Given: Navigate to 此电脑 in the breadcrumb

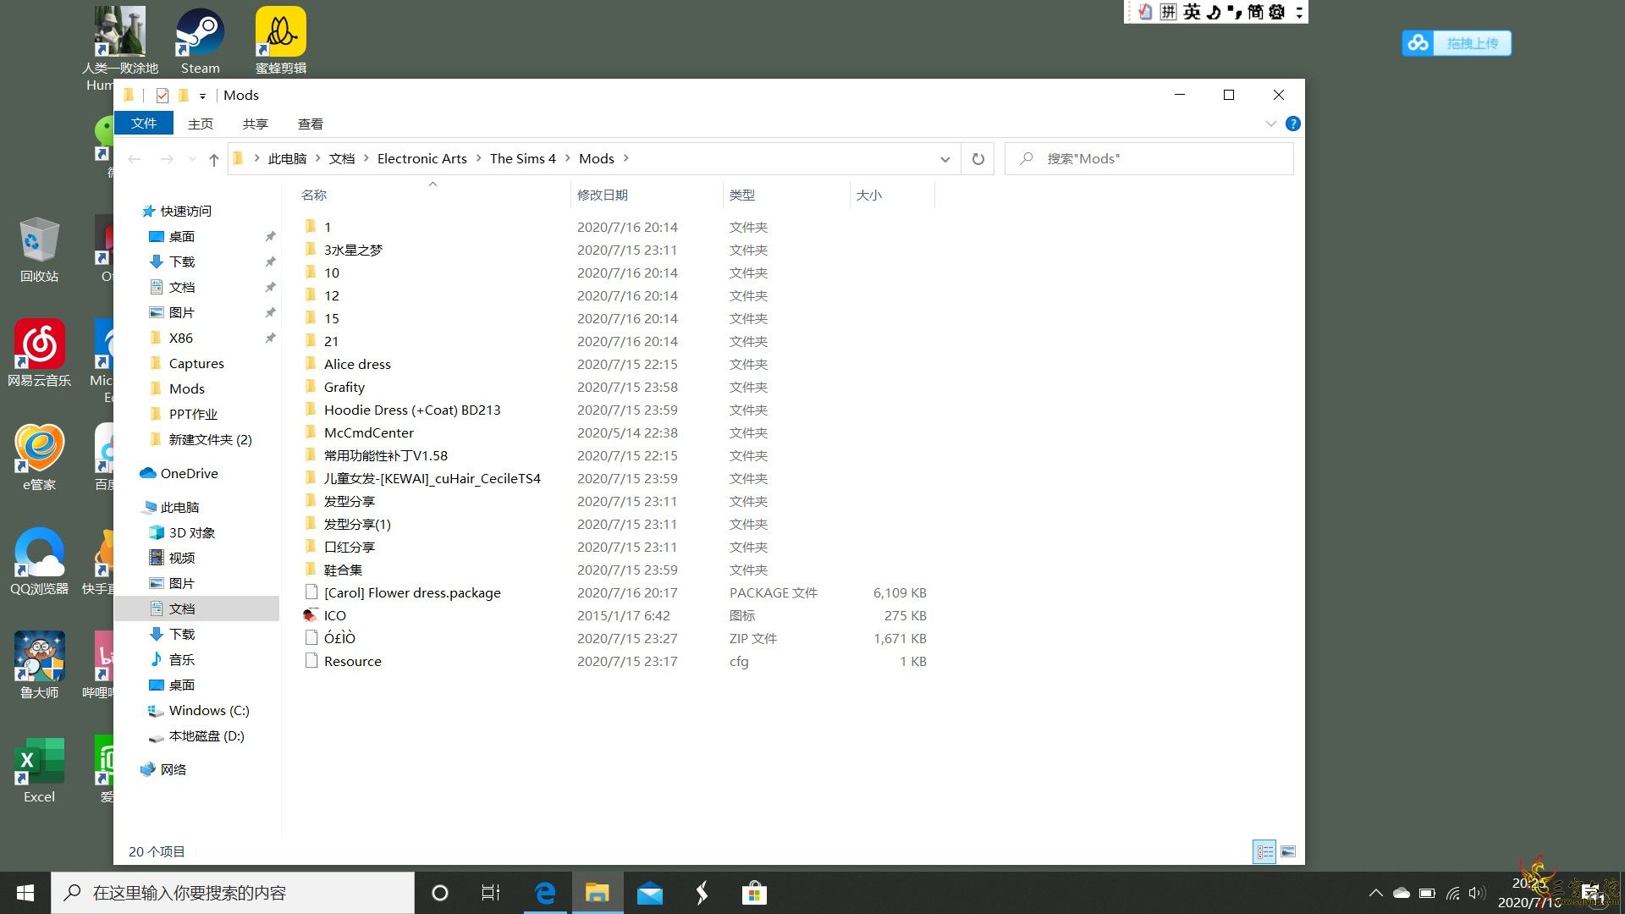Looking at the screenshot, I should click(x=287, y=158).
